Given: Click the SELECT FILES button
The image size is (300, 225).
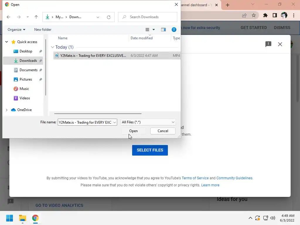Looking at the screenshot, I should (x=150, y=150).
